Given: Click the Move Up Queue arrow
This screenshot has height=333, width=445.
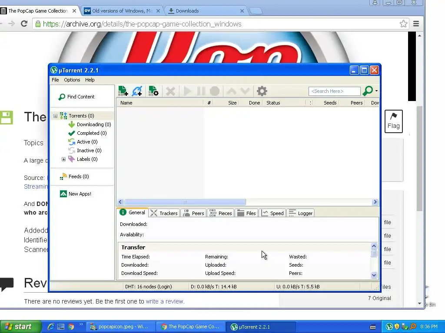Looking at the screenshot, I should [232, 91].
